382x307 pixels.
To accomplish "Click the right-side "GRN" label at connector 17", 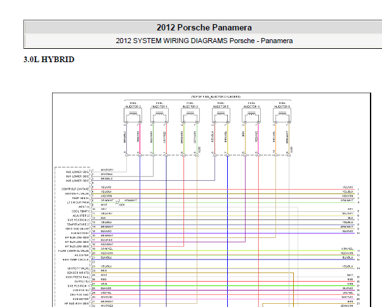I will (x=350, y=284).
